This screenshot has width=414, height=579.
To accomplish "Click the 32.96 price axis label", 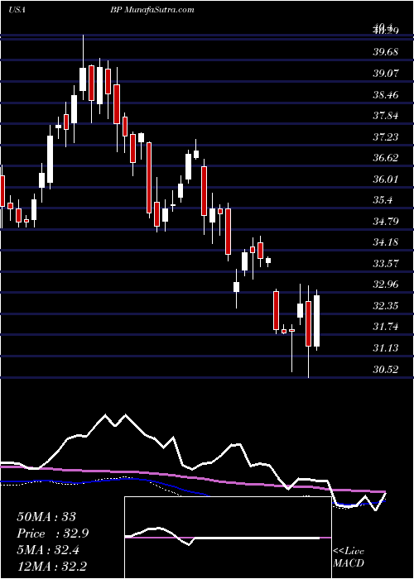I will pos(386,285).
